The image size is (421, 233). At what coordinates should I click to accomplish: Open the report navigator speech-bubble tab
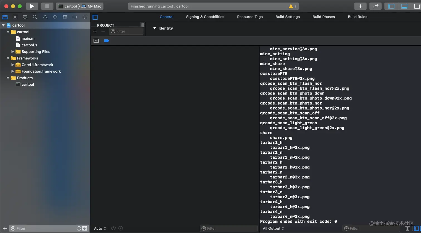point(85,17)
